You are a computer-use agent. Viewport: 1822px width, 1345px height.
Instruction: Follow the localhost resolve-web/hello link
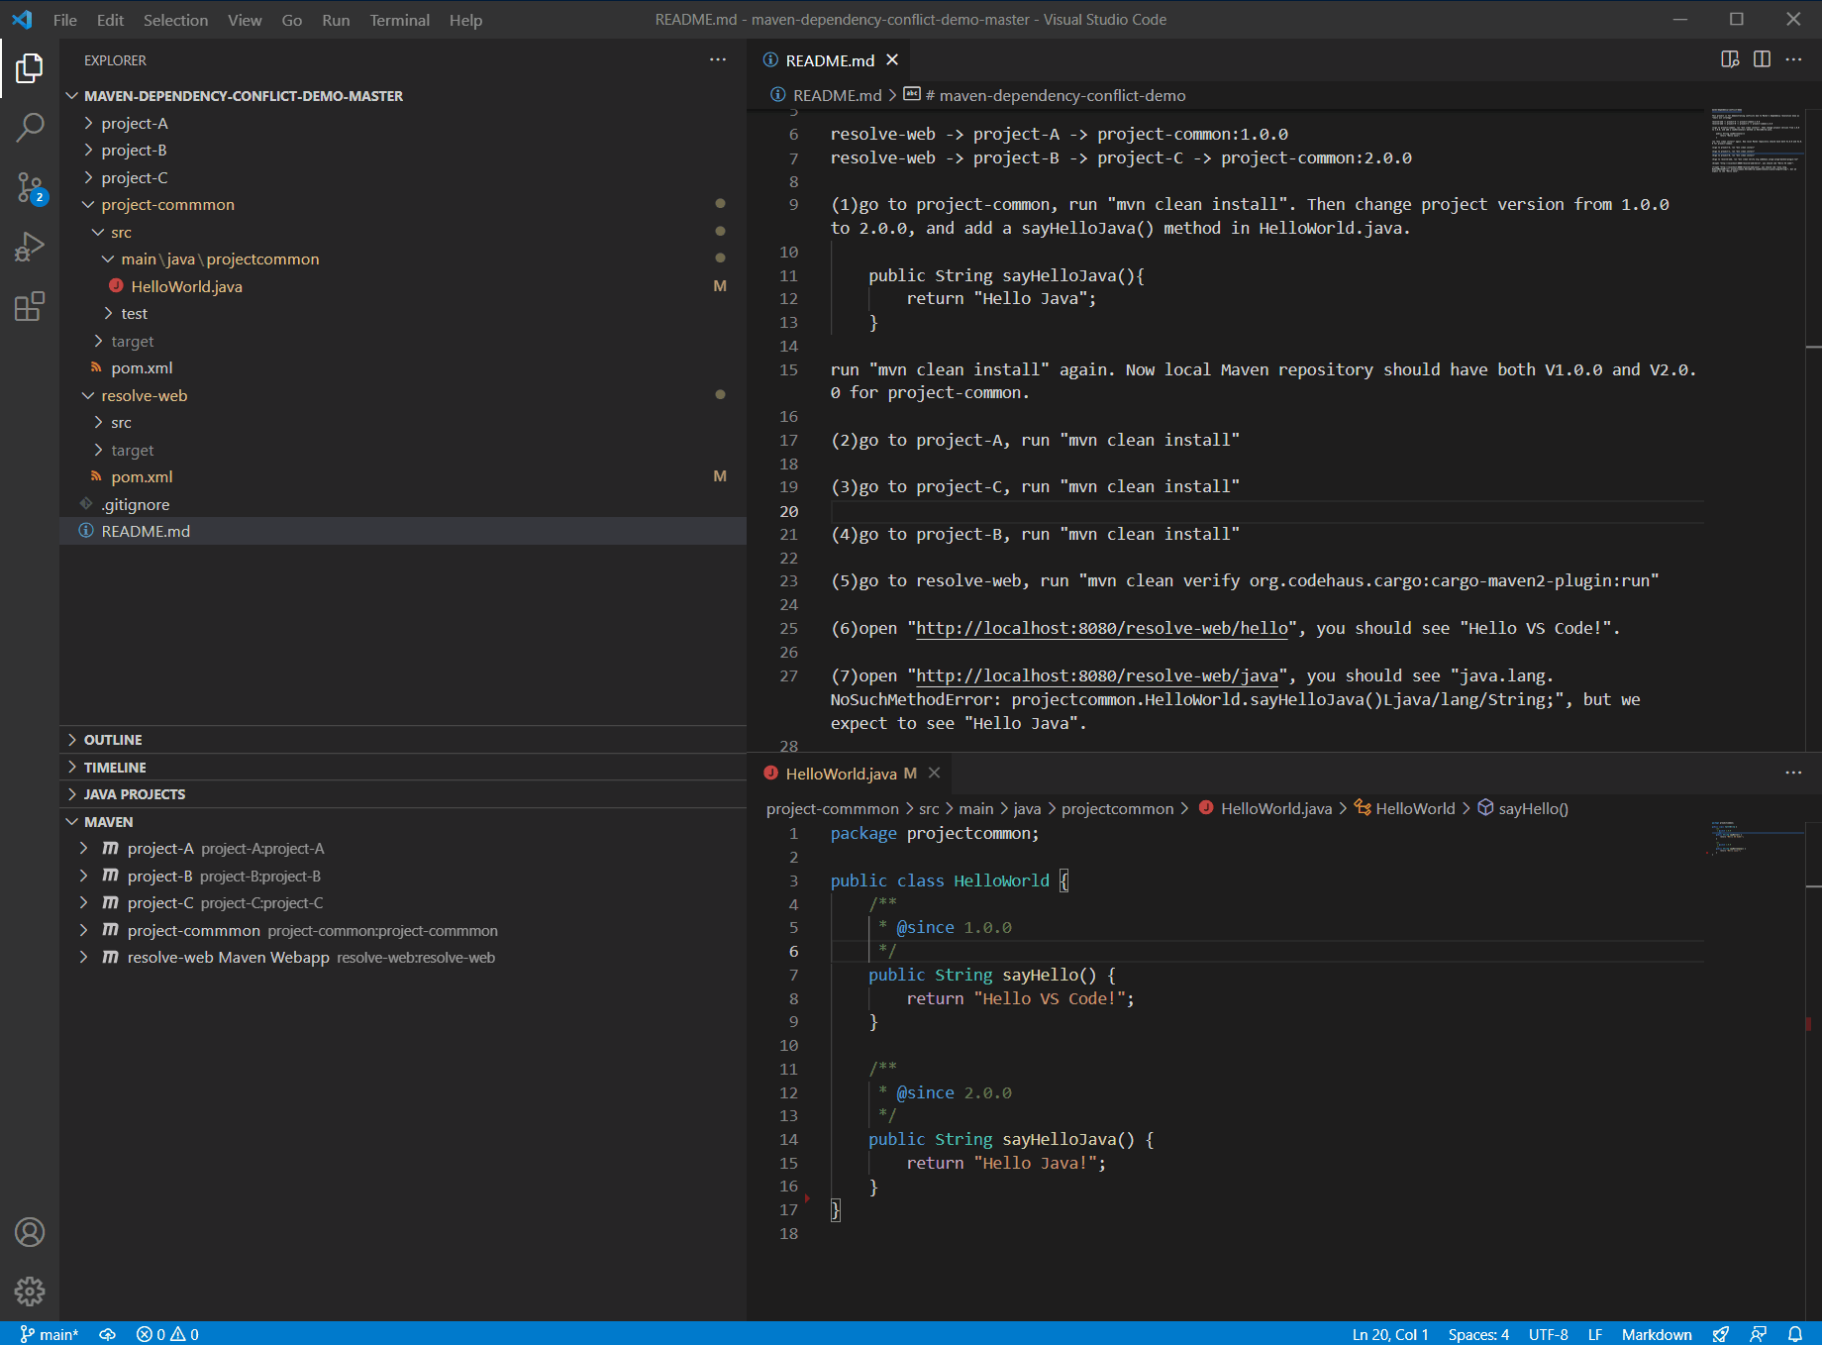[1102, 629]
